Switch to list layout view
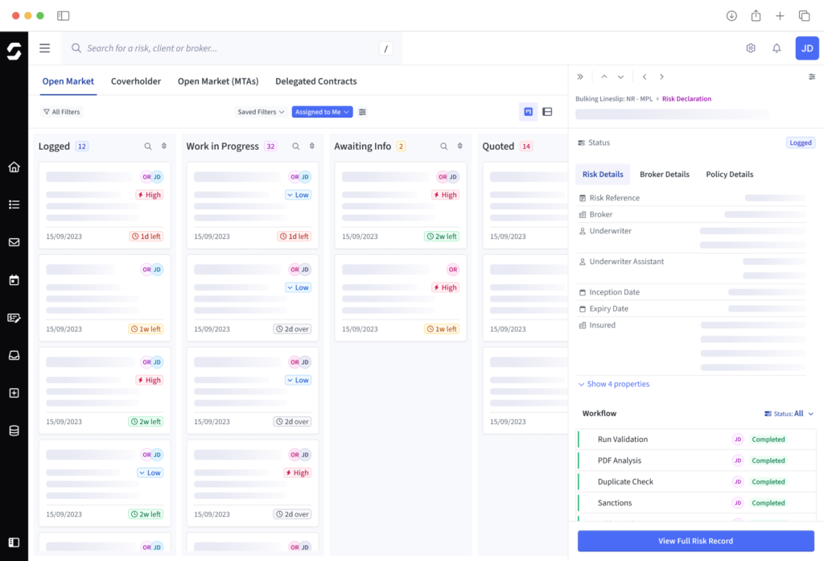 point(547,112)
